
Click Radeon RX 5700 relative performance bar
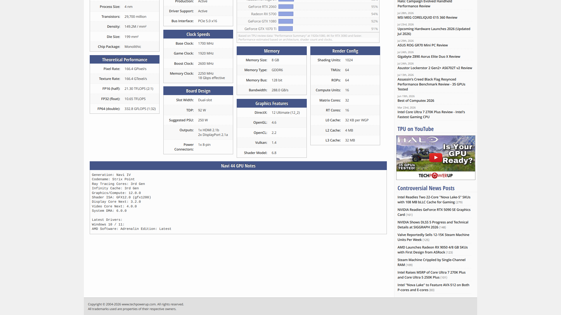286,14
